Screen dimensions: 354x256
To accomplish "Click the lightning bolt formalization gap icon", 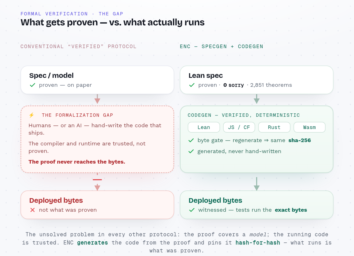I will click(32, 115).
